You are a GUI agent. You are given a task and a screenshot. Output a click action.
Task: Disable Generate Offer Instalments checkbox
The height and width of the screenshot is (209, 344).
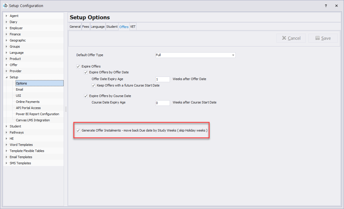pos(78,130)
